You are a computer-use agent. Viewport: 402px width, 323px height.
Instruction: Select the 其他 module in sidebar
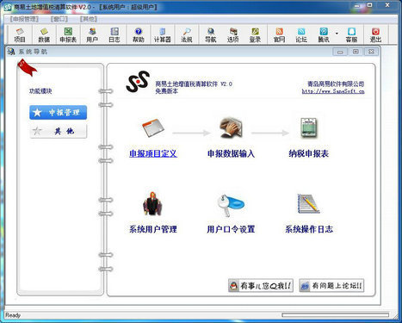click(x=59, y=131)
